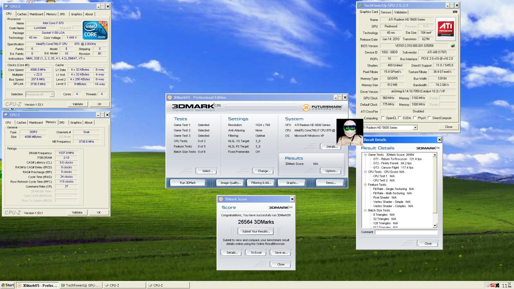Open the Processor #1 selection dropdown
Image resolution: width=514 pixels, height=289 pixels.
52,95
